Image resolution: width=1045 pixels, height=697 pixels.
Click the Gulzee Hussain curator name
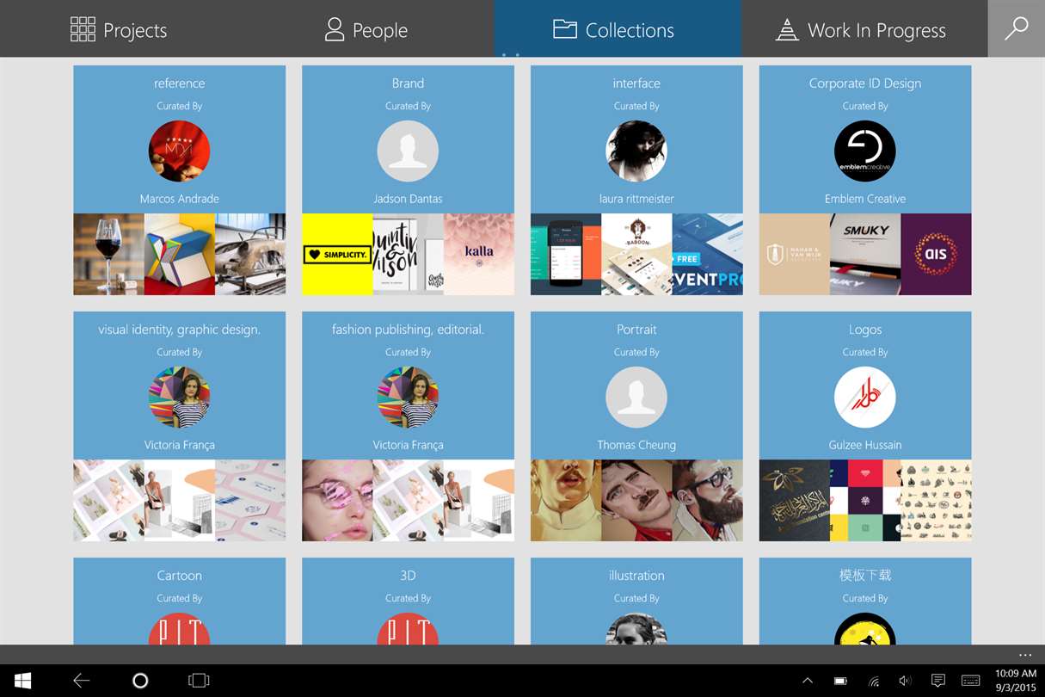click(865, 445)
